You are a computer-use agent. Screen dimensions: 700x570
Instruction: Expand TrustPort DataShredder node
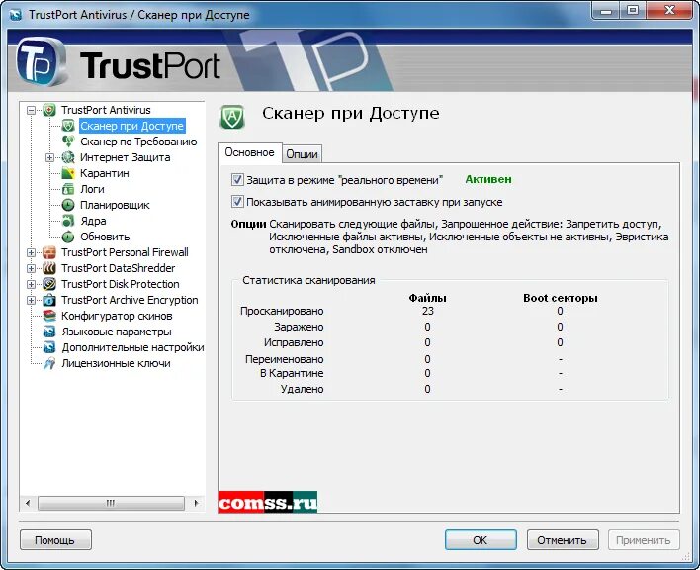31,268
